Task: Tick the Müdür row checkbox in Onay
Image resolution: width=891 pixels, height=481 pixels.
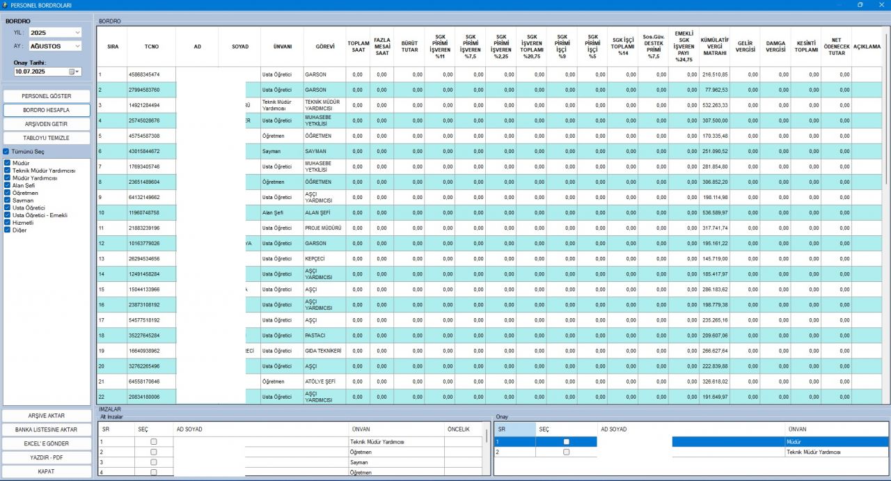Action: (x=566, y=442)
